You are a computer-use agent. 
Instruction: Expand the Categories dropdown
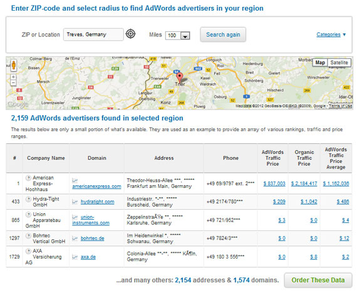tap(331, 34)
